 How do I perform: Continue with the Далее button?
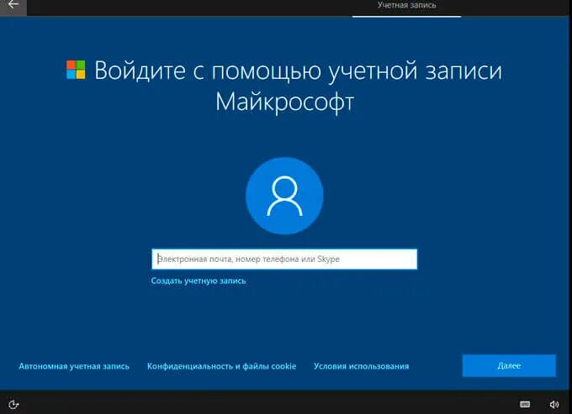[509, 365]
